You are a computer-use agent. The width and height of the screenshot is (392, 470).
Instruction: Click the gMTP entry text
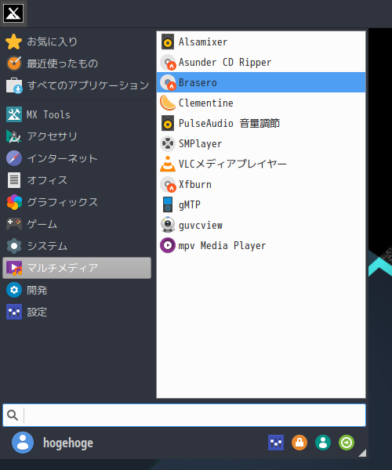(x=190, y=204)
